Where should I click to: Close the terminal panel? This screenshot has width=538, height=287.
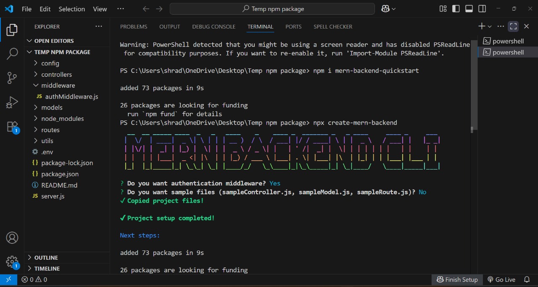pyautogui.click(x=526, y=26)
